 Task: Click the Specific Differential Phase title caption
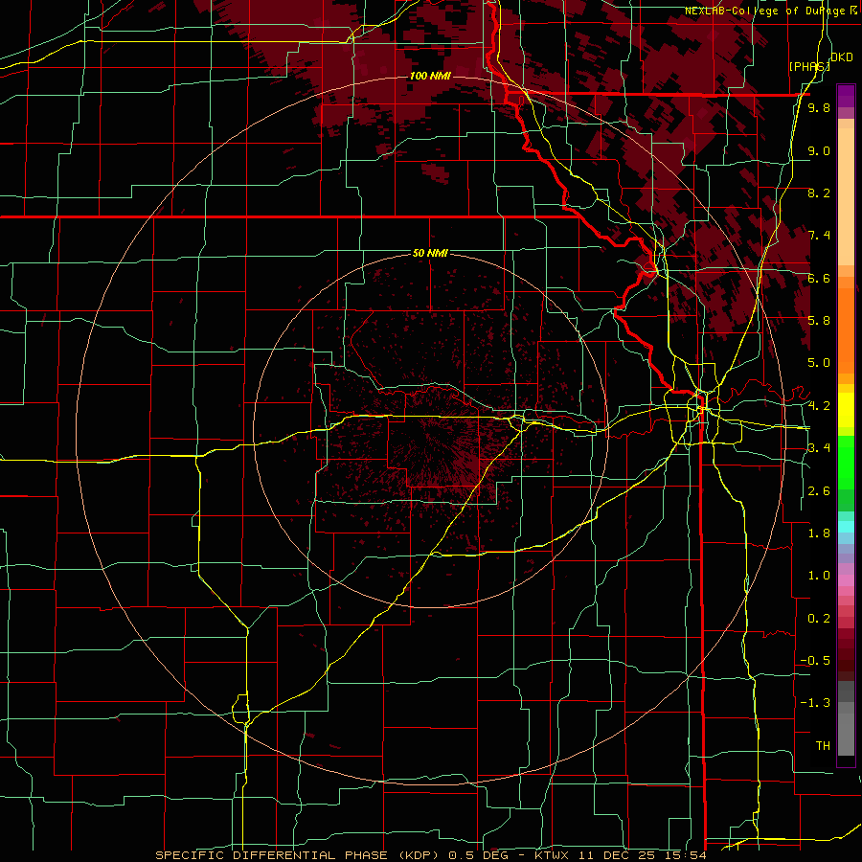tap(430, 855)
